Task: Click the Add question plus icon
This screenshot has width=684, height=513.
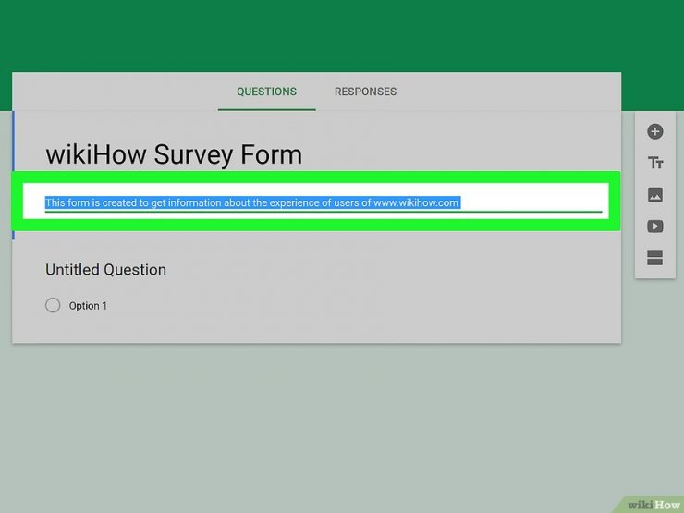Action: [655, 132]
